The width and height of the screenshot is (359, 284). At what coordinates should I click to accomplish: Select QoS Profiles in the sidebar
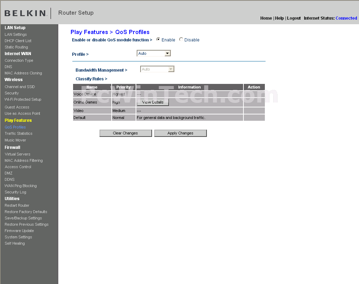point(15,127)
